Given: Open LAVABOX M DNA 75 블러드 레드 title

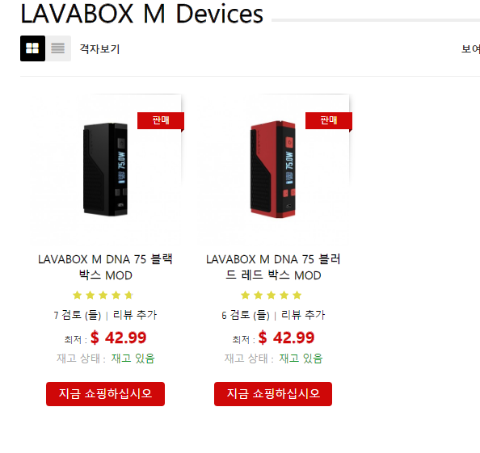Looking at the screenshot, I should [x=273, y=267].
